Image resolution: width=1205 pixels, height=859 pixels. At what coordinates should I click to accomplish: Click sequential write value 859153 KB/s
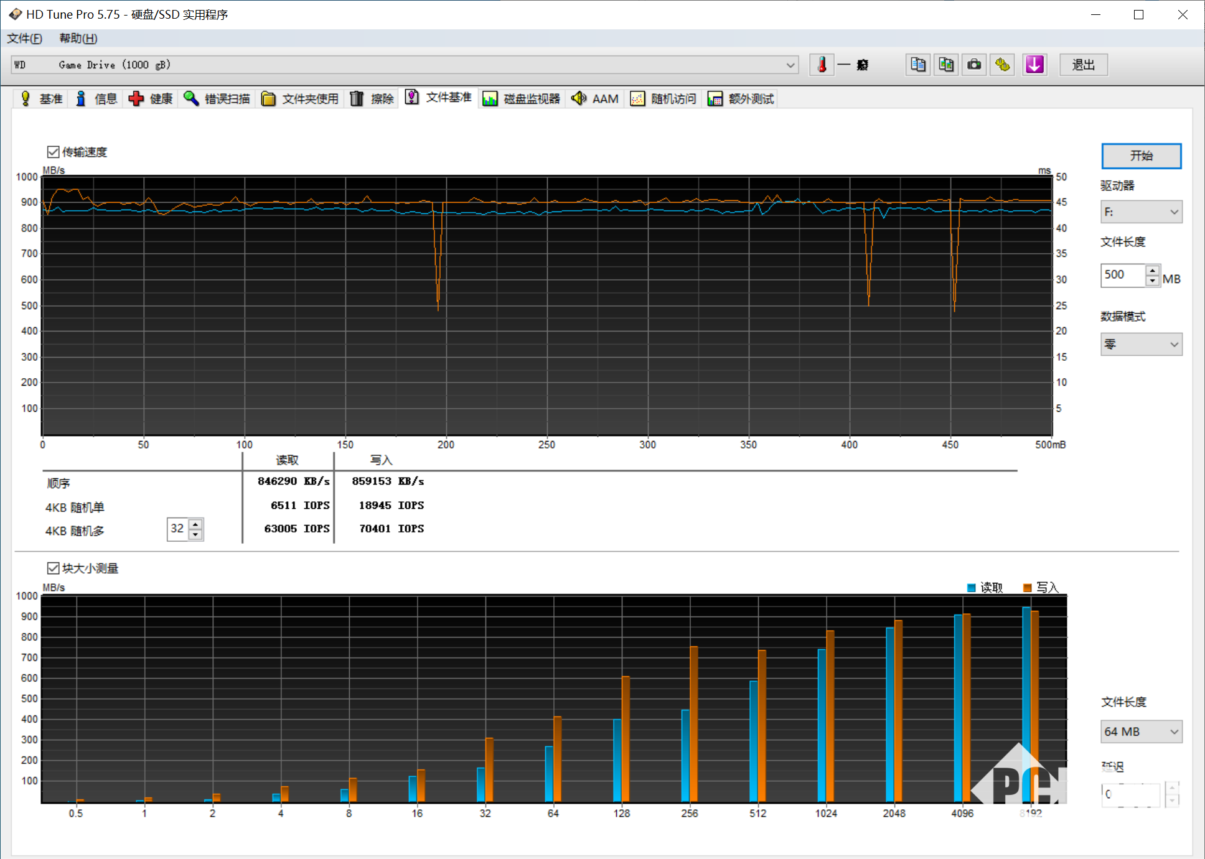click(388, 481)
